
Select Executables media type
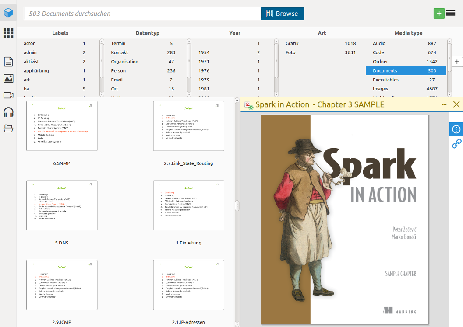[x=406, y=80]
